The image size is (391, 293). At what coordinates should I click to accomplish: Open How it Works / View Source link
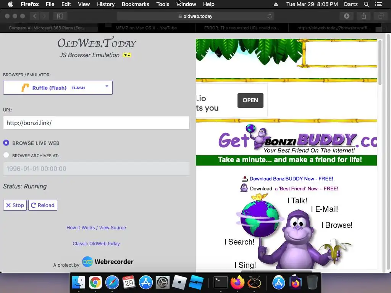tap(96, 227)
